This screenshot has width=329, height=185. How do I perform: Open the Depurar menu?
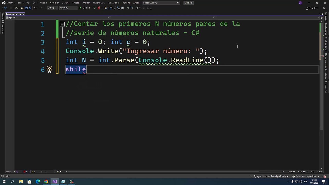click(66, 3)
